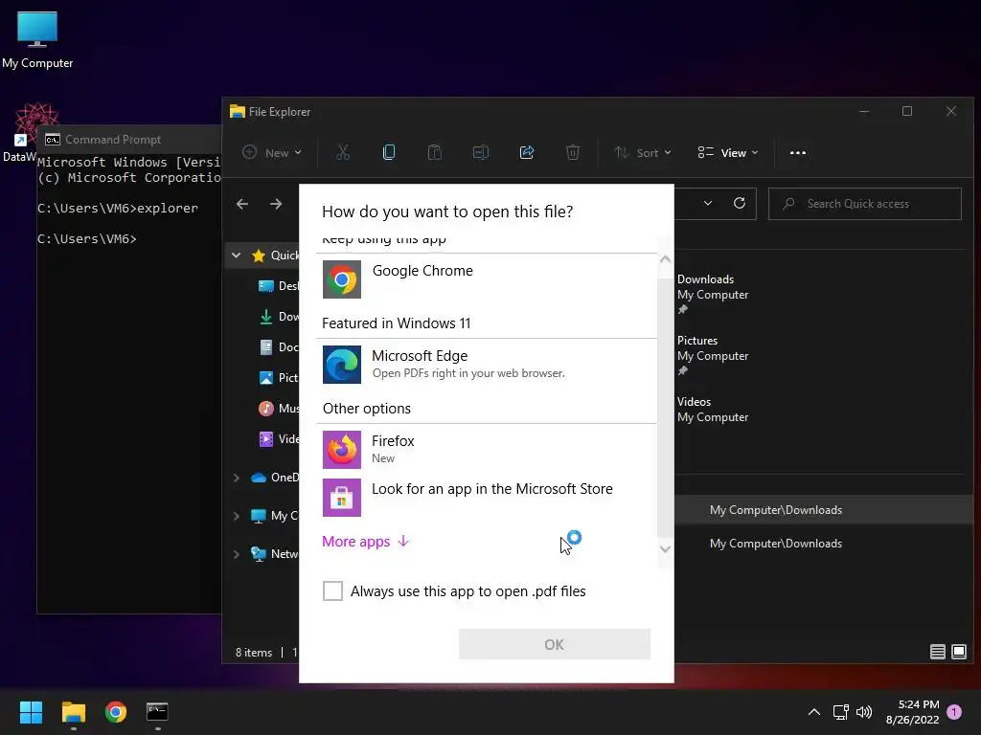The image size is (981, 735).
Task: Click the Command Prompt window title bar
Action: click(129, 140)
